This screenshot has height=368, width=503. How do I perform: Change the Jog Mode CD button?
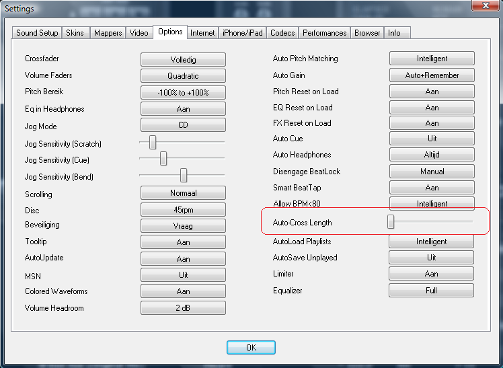[183, 125]
